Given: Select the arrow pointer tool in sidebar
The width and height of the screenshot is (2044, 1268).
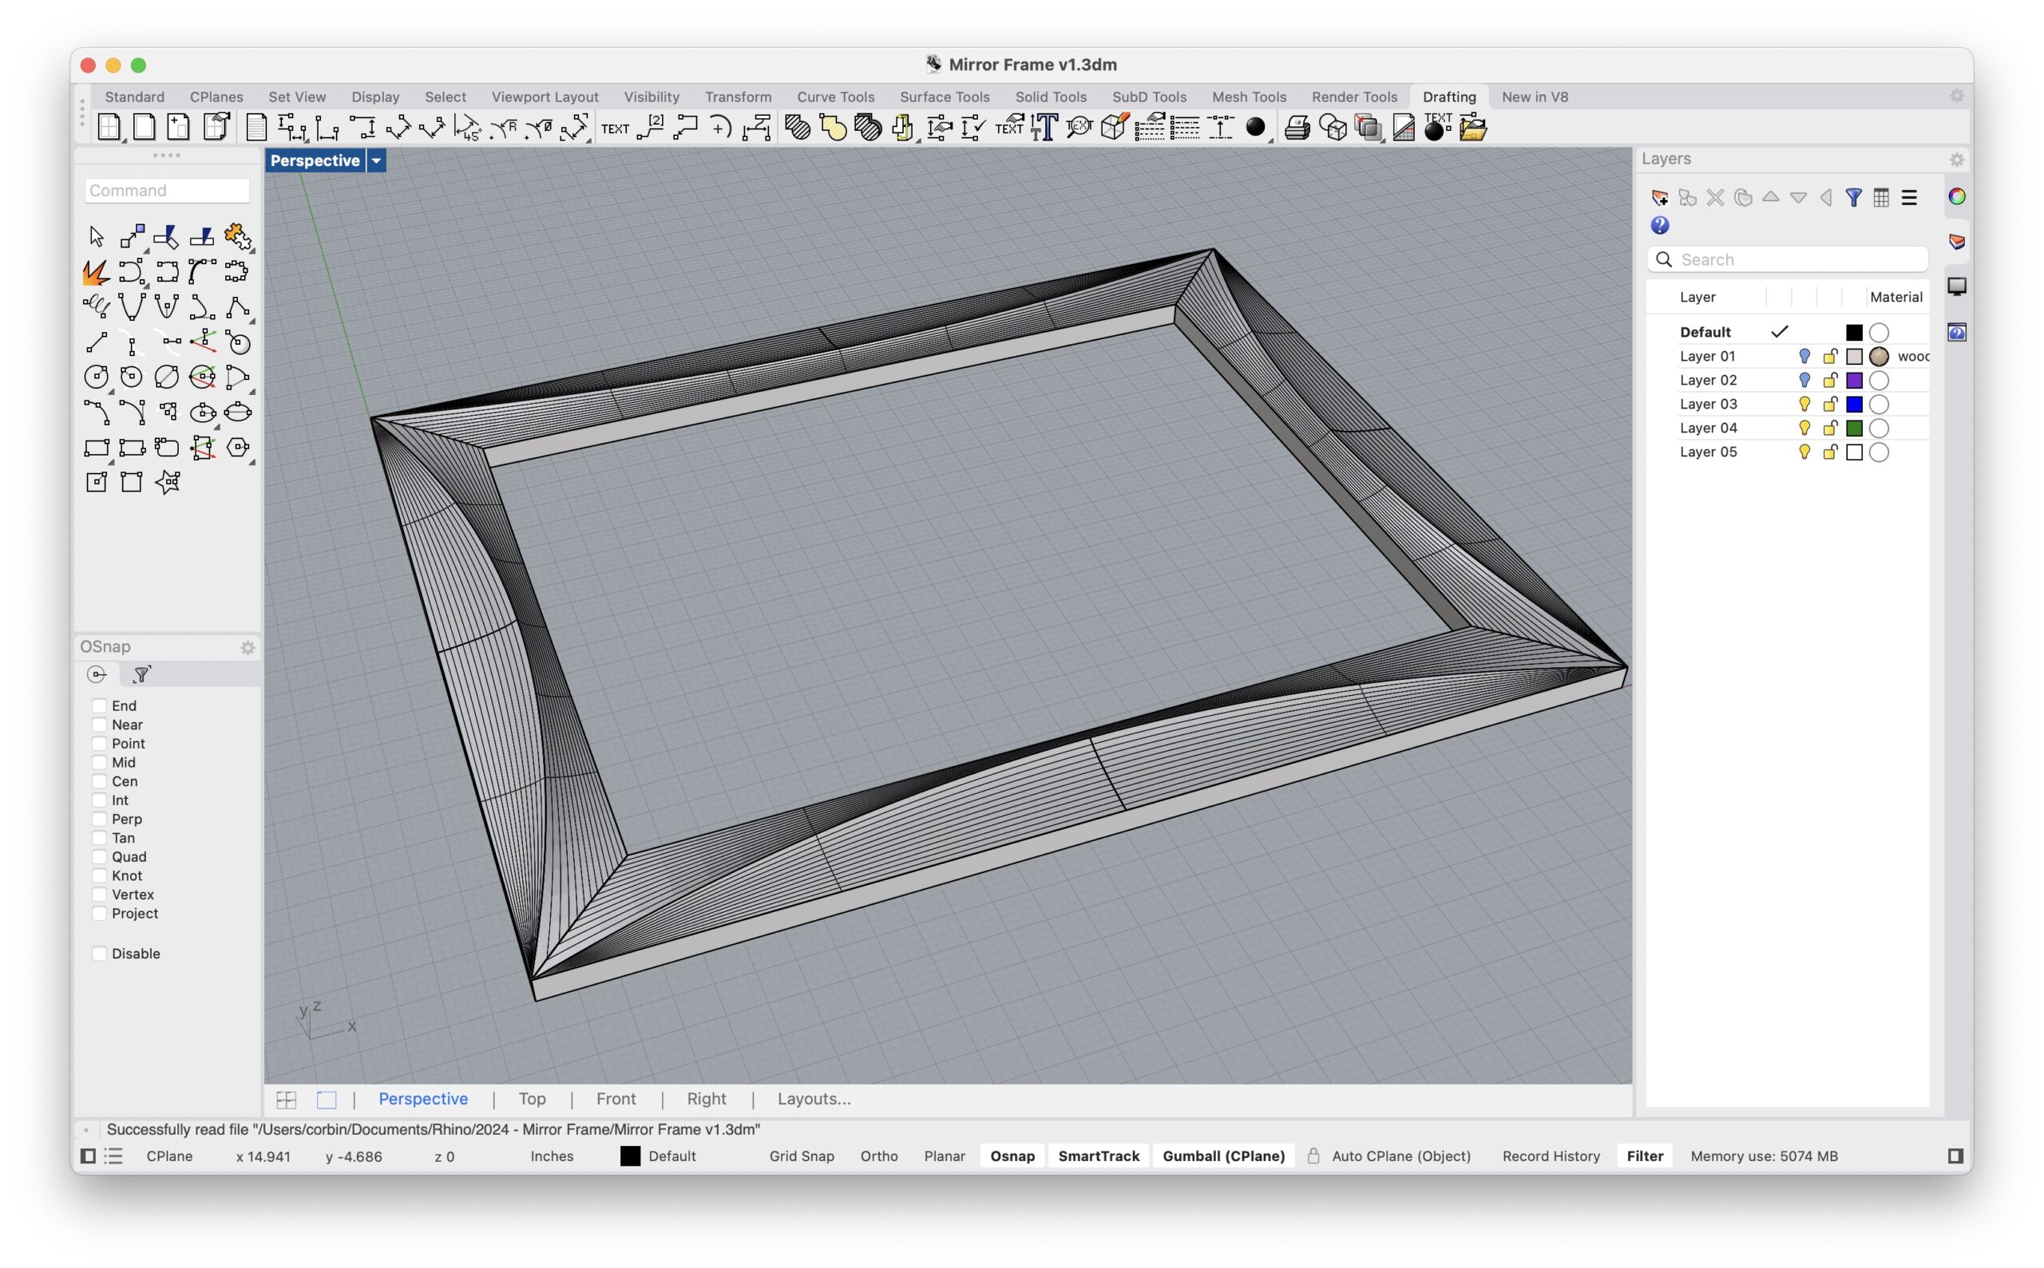Looking at the screenshot, I should pyautogui.click(x=96, y=236).
